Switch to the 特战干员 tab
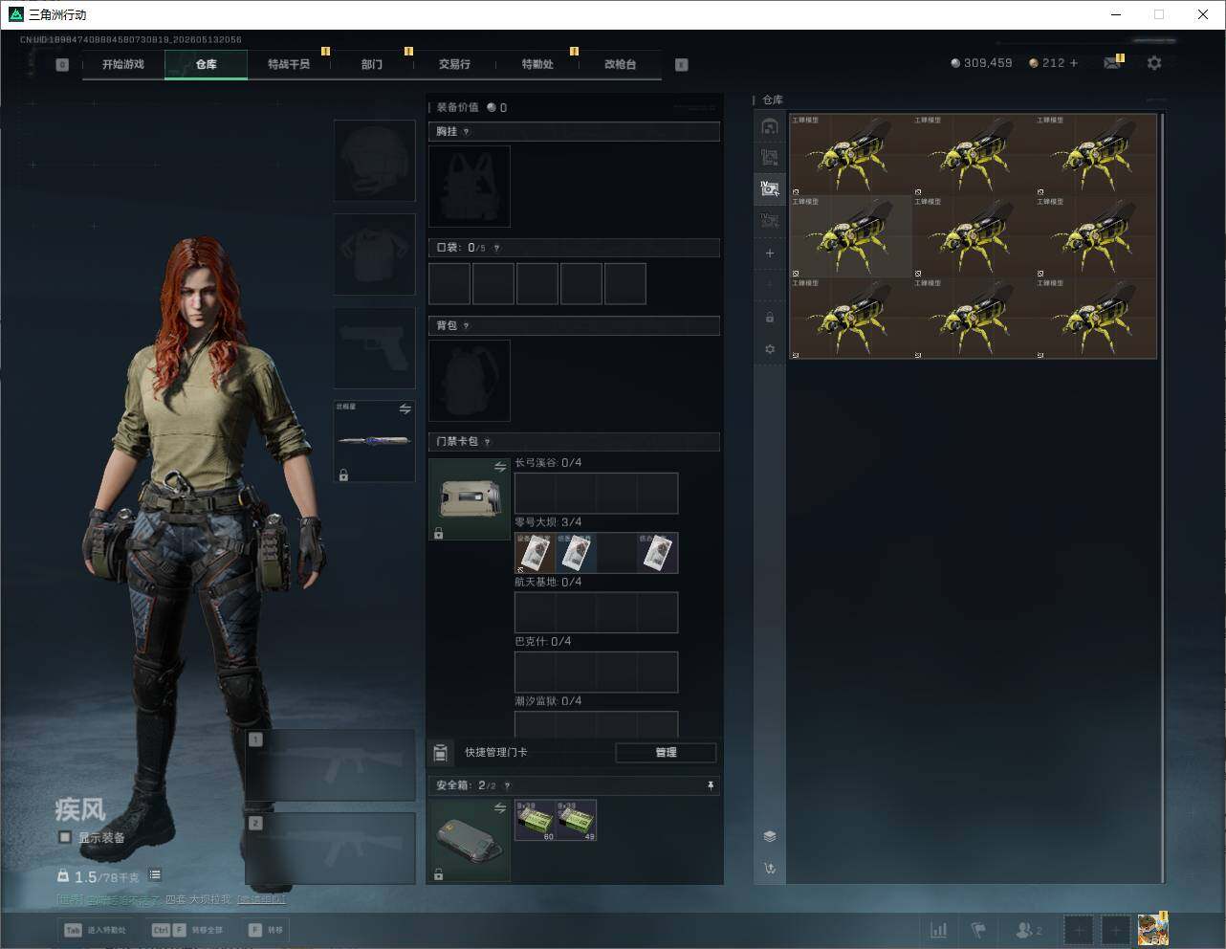The width and height of the screenshot is (1226, 949). click(x=289, y=64)
